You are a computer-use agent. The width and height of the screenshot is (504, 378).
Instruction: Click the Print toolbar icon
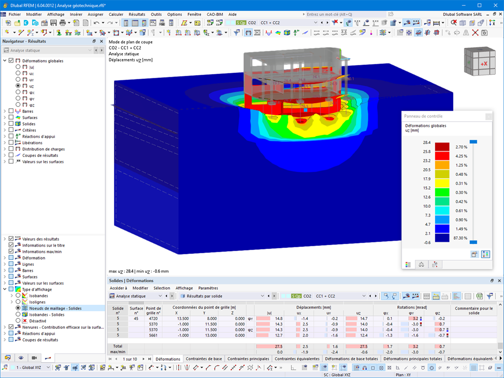click(63, 23)
